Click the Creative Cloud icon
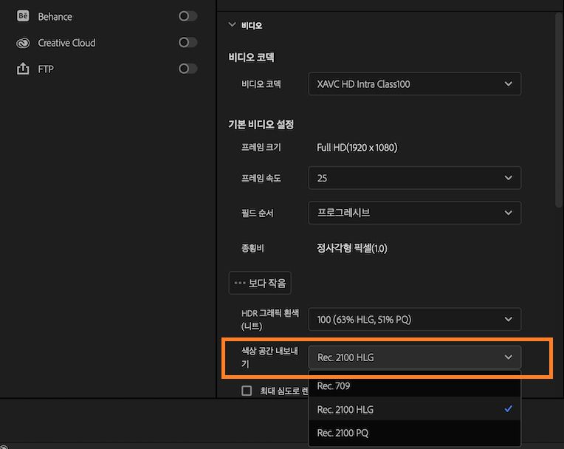The height and width of the screenshot is (449, 564). click(23, 43)
